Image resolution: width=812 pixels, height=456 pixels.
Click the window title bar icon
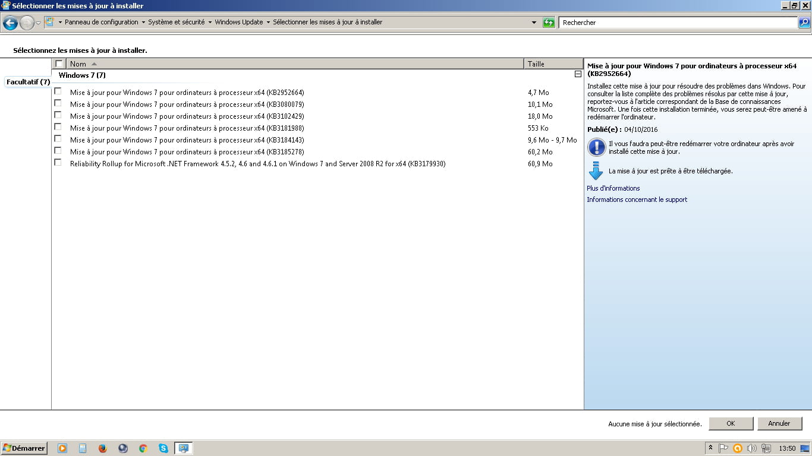coord(7,5)
